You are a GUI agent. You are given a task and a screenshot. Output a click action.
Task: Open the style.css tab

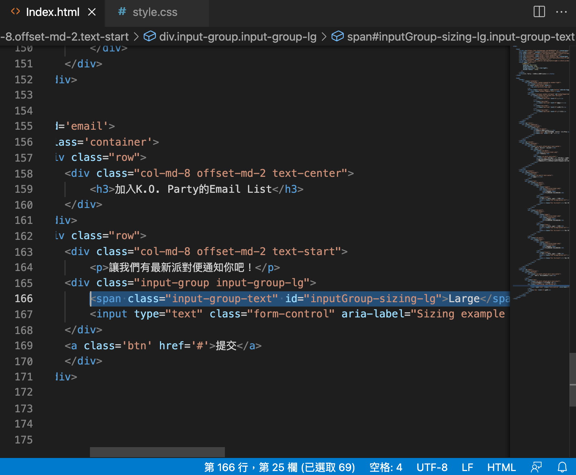click(x=155, y=12)
